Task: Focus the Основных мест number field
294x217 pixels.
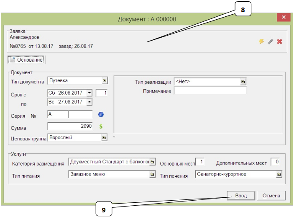Action: 200,162
